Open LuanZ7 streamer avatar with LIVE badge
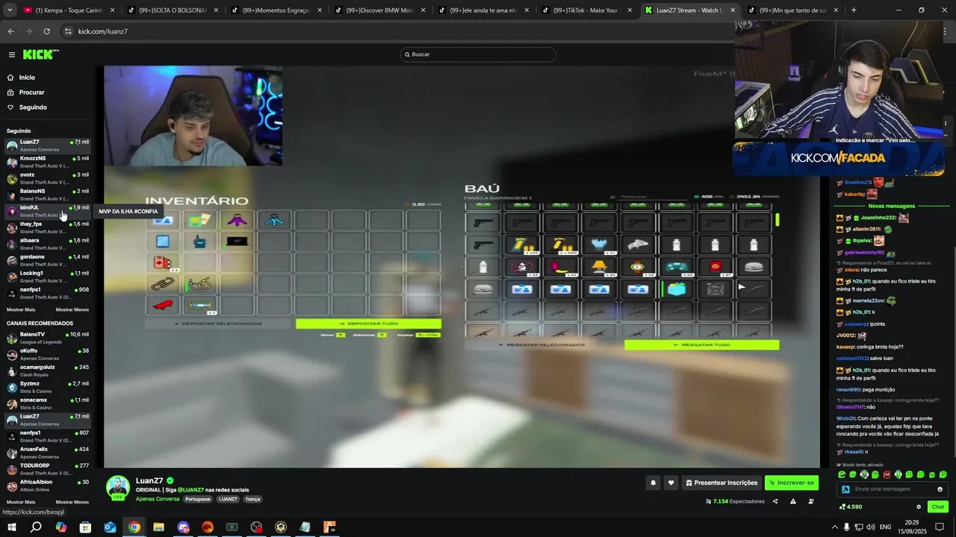This screenshot has width=956, height=537. pyautogui.click(x=118, y=487)
